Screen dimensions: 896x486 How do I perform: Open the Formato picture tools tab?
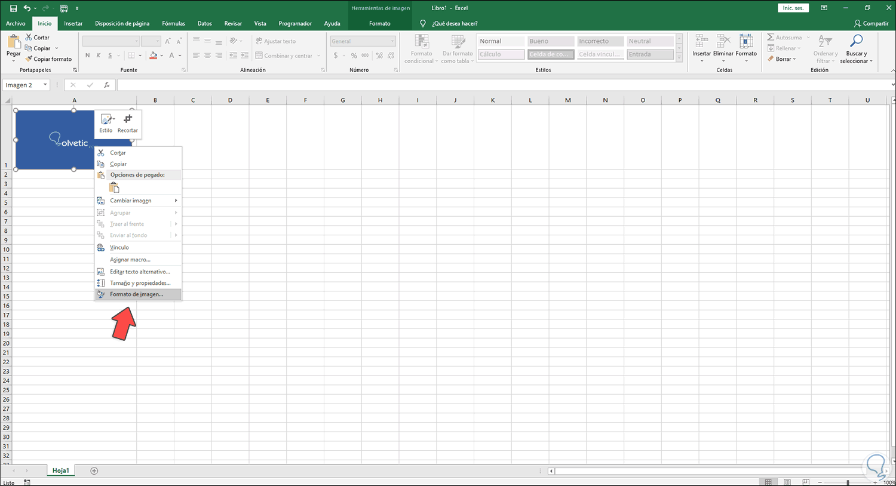click(380, 23)
